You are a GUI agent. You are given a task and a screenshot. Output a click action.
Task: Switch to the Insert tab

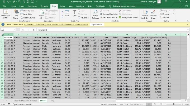coord(22,6)
